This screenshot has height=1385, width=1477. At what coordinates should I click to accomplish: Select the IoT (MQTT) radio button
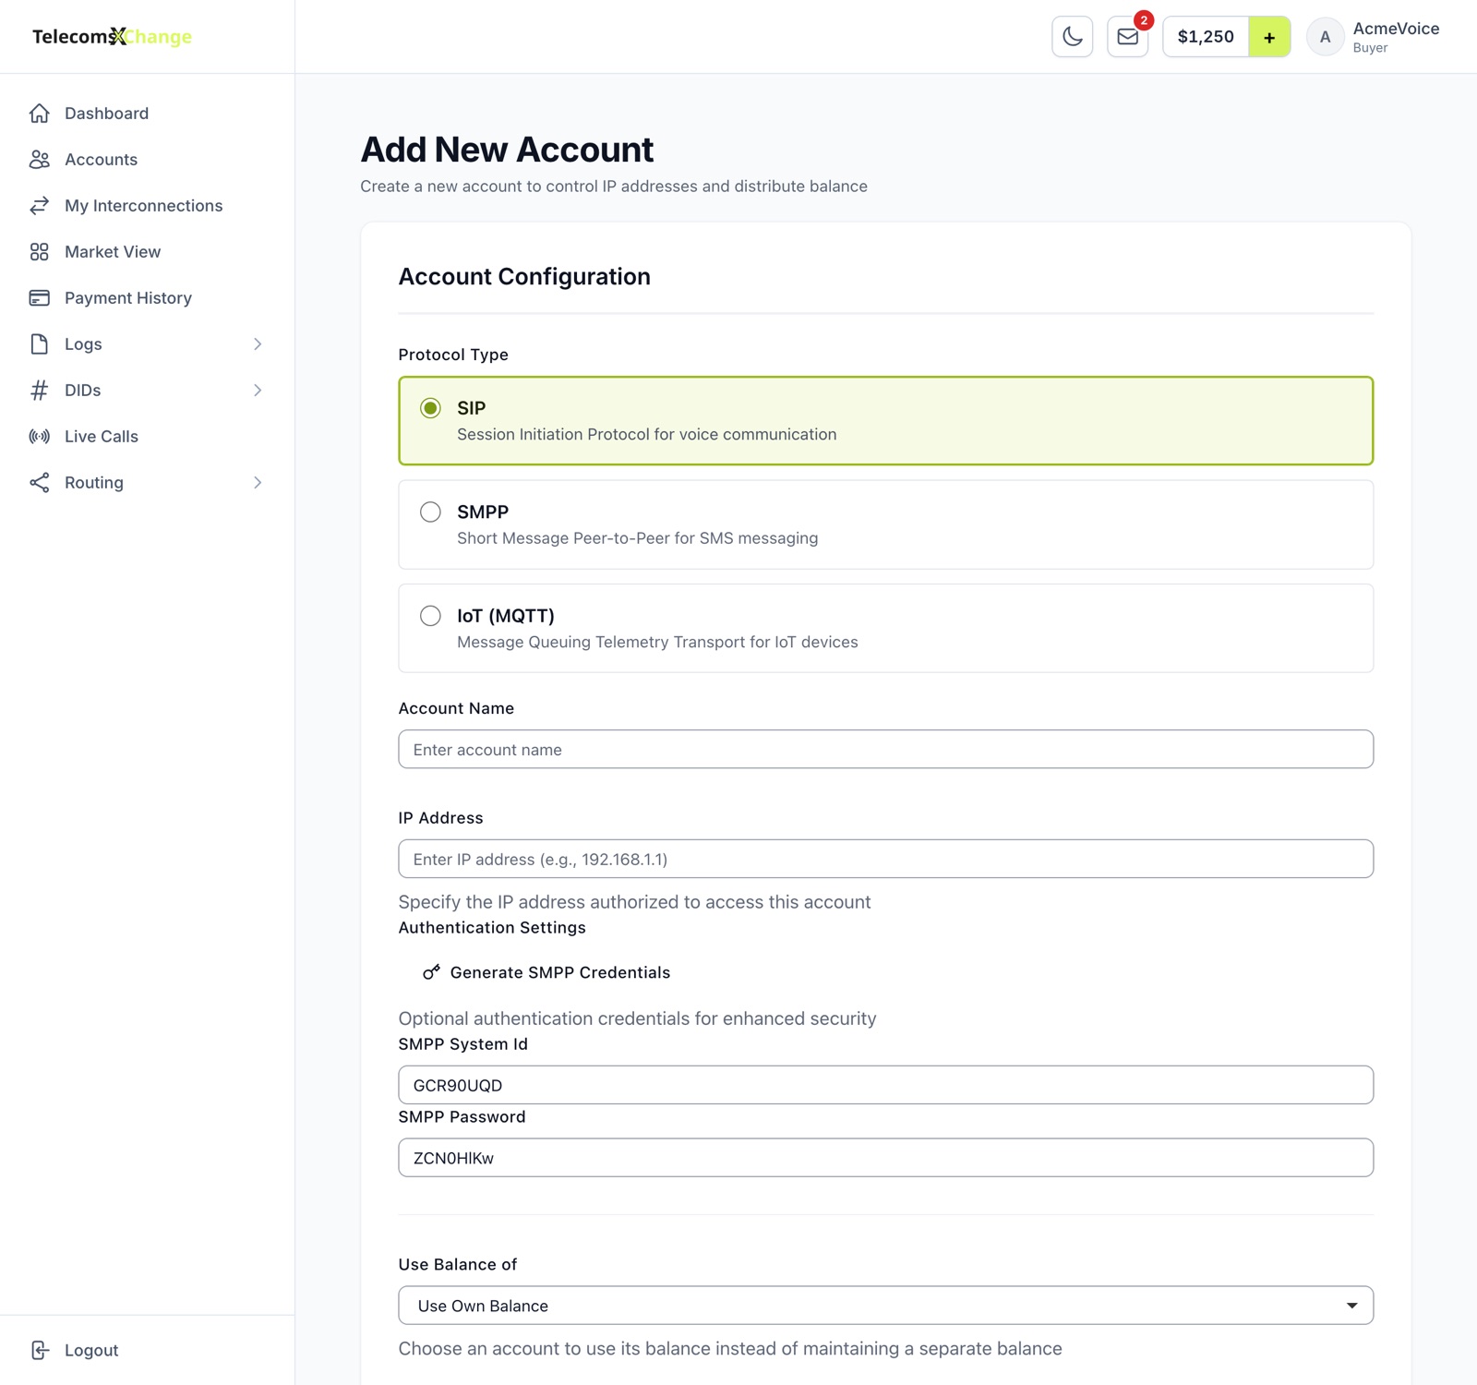pyautogui.click(x=430, y=616)
